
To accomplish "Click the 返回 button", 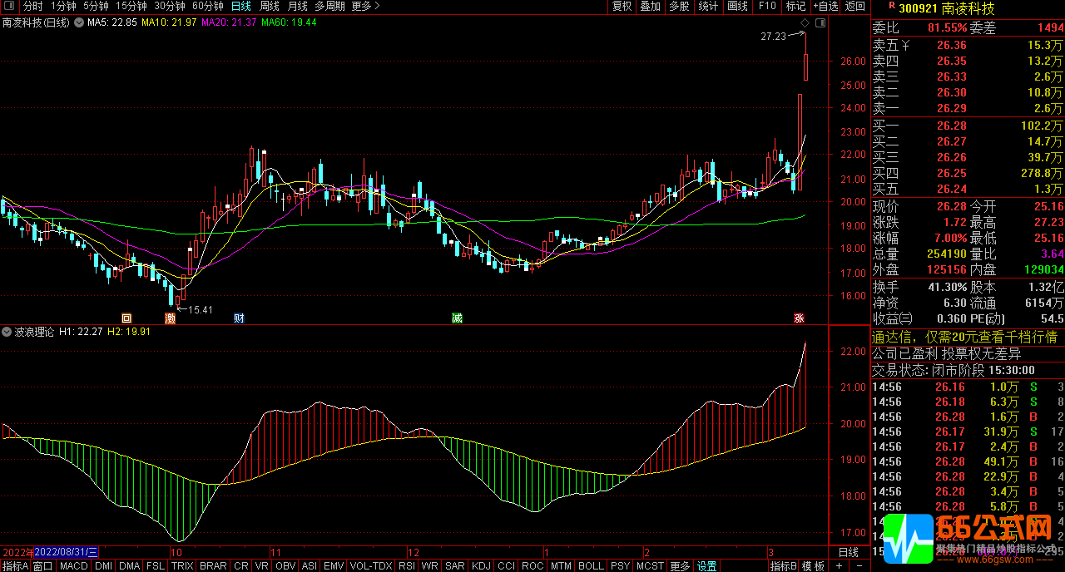I will [855, 6].
